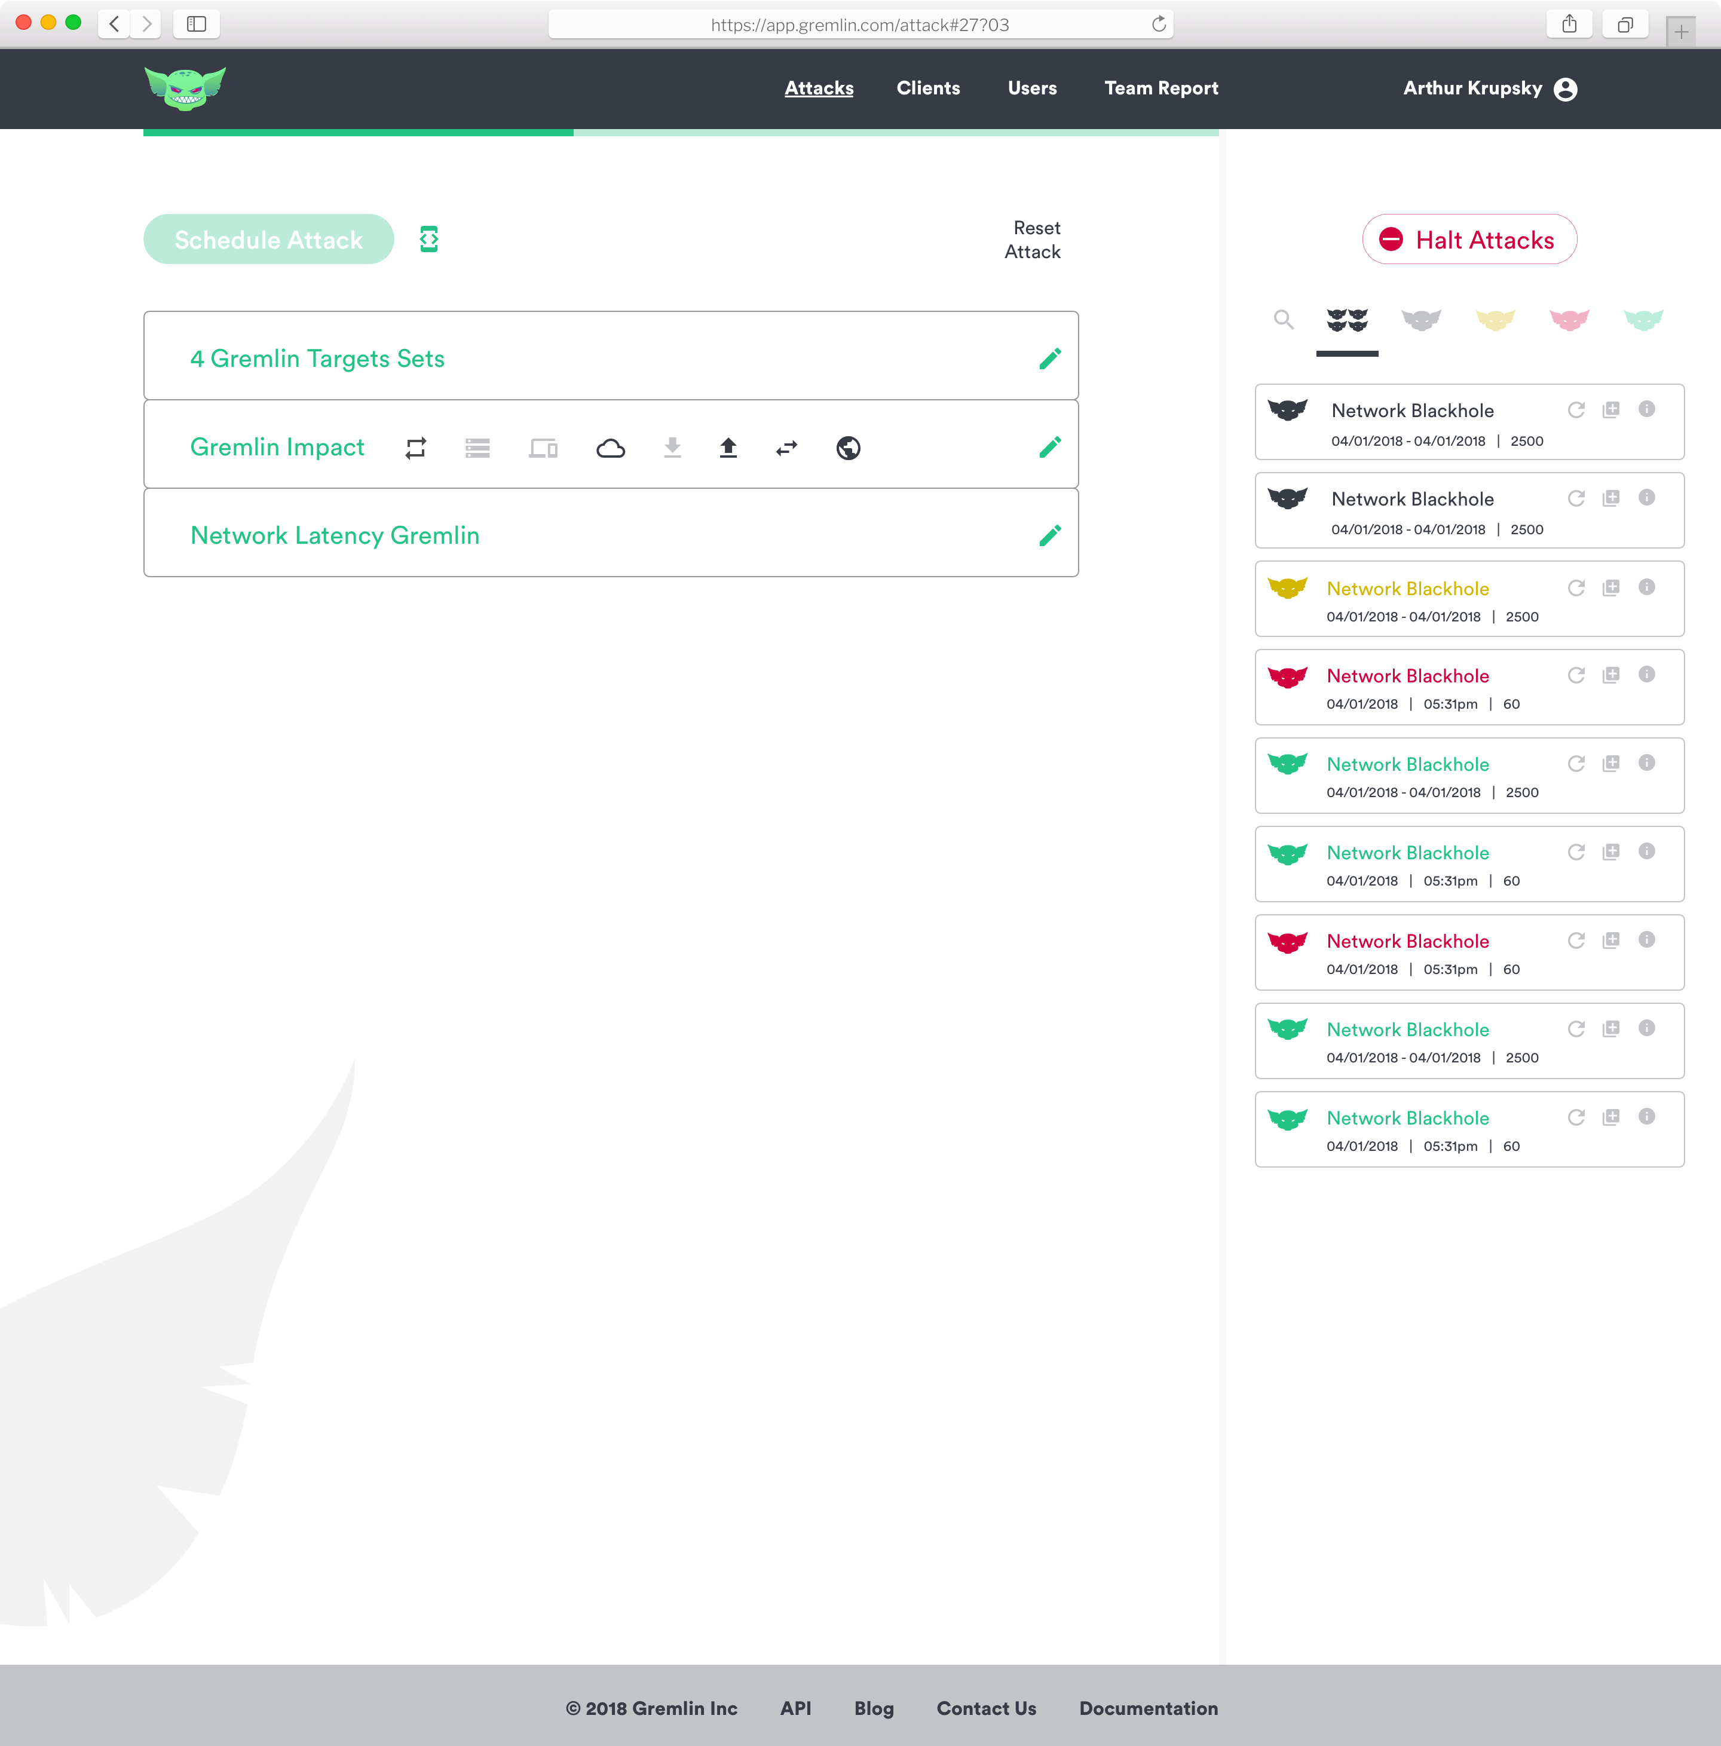Open the API footer link
The image size is (1721, 1746).
pos(795,1708)
